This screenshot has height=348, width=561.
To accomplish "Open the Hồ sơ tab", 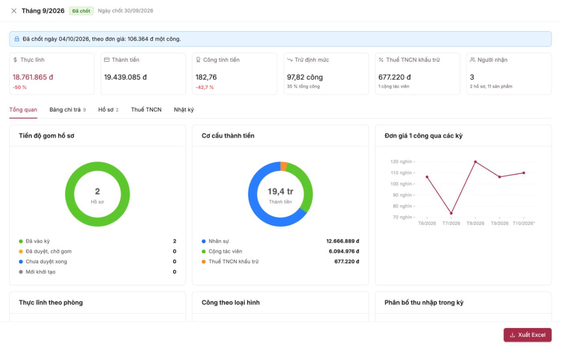I will [108, 109].
